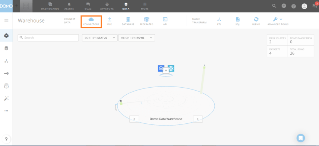This screenshot has width=319, height=146.
Task: Open Buzz in top navigation
Action: [88, 6]
